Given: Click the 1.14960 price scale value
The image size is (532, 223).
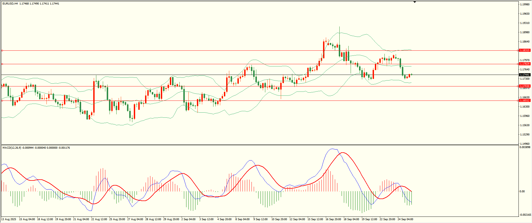Looking at the screenshot, I should point(525,144).
